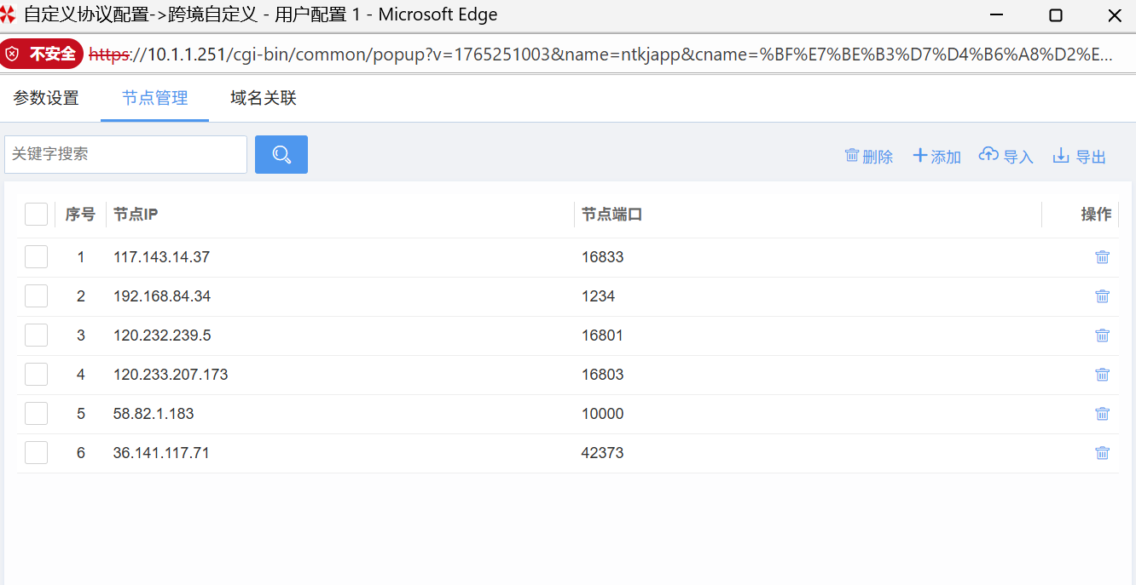The width and height of the screenshot is (1136, 585).
Task: Check the box for row 1
Action: point(36,257)
